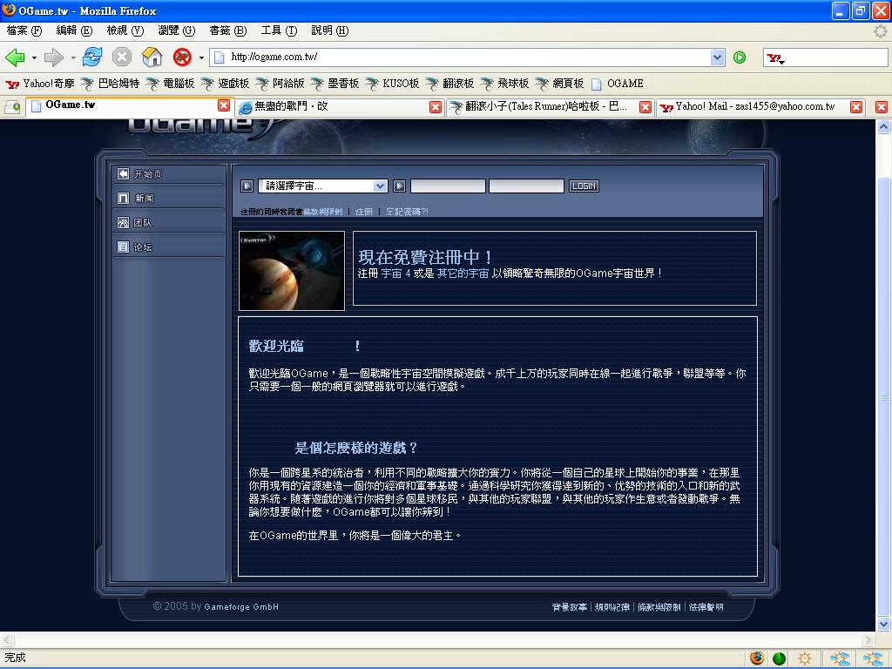Go back with the green Back arrow
This screenshot has height=669, width=892.
tap(15, 57)
